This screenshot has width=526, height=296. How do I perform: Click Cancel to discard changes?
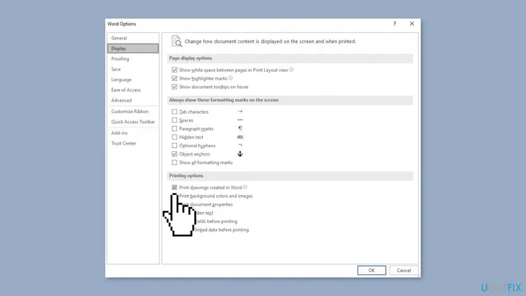pyautogui.click(x=404, y=270)
